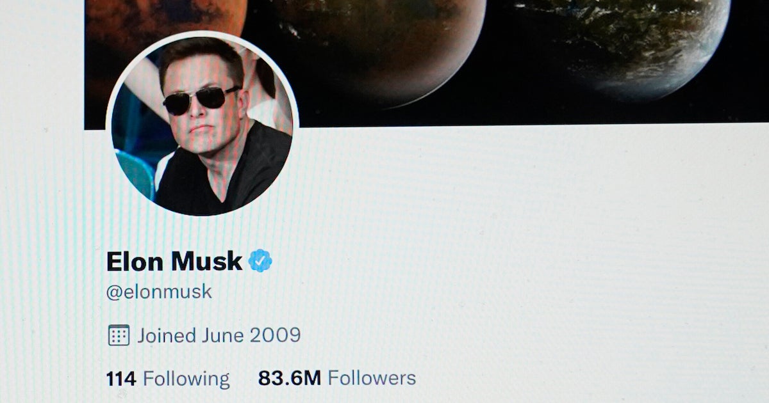
Task: Click the black shirt in profile picture
Action: [x=224, y=171]
